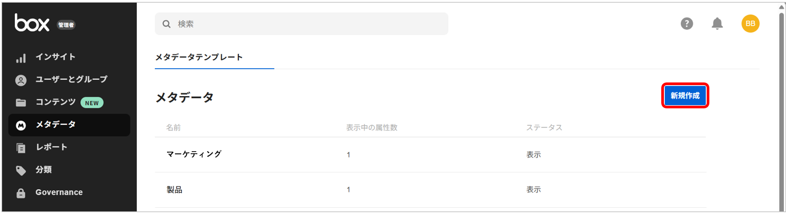The width and height of the screenshot is (786, 213).
Task: Click the Classification tag icon
Action: coord(21,170)
